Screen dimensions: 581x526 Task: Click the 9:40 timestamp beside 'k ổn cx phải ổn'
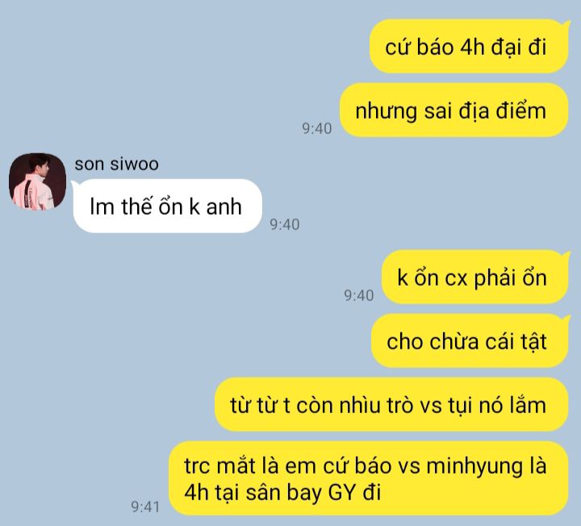point(358,295)
